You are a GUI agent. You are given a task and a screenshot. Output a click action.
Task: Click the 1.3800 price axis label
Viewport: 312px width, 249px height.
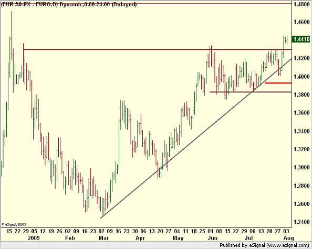(301, 95)
